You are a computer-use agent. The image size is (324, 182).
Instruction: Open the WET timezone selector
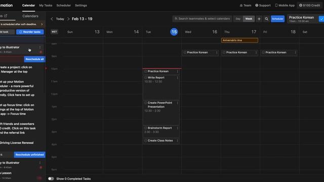point(54,32)
